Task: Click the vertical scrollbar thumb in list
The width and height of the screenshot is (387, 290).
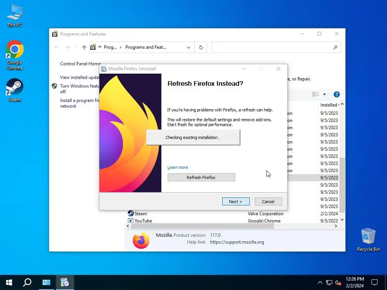Action: [x=342, y=185]
